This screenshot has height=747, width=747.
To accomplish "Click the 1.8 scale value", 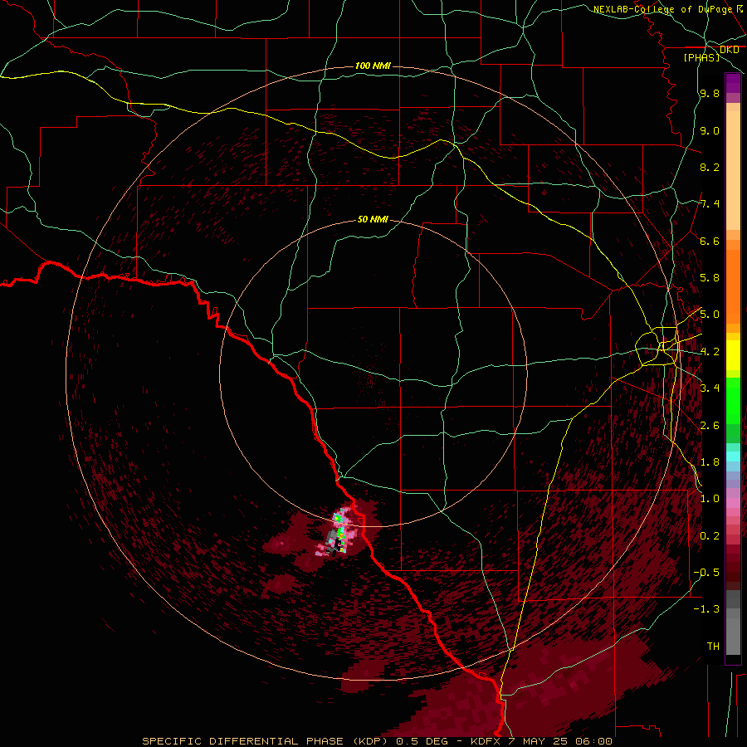I will (x=710, y=462).
